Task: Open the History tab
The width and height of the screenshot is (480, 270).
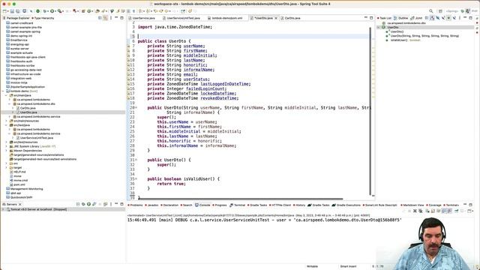Action: [x=299, y=205]
